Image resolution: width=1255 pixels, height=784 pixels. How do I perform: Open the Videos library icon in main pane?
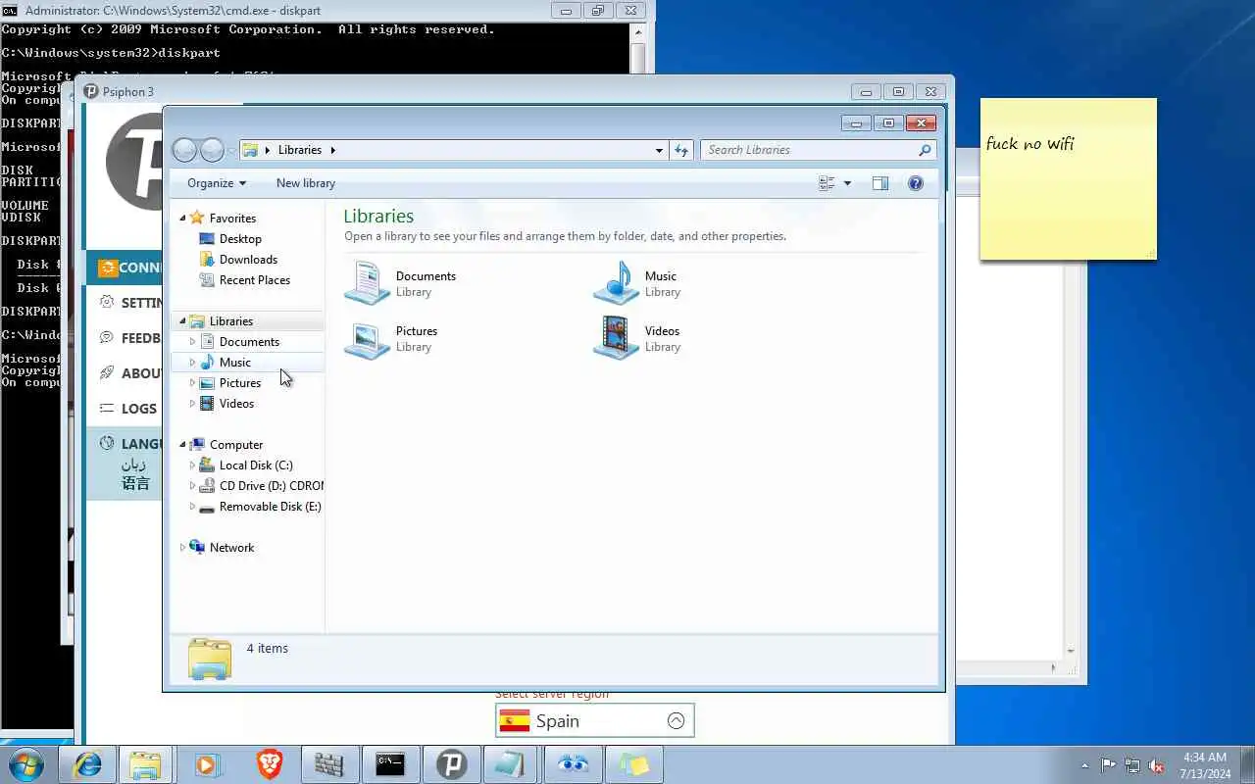click(x=617, y=338)
